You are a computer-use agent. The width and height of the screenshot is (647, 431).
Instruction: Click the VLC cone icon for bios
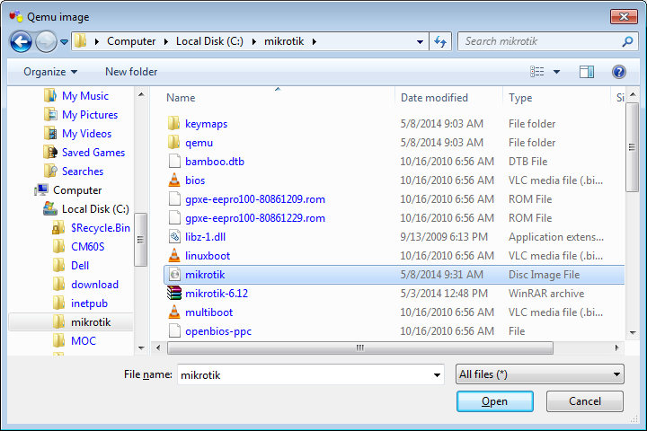tap(174, 180)
